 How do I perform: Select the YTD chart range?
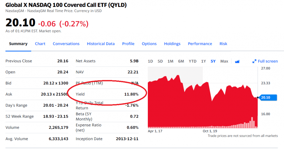(x=192, y=61)
